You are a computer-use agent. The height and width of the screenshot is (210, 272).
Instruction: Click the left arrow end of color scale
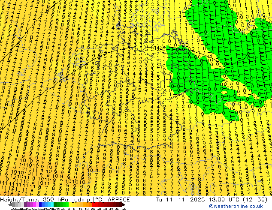click(10, 204)
